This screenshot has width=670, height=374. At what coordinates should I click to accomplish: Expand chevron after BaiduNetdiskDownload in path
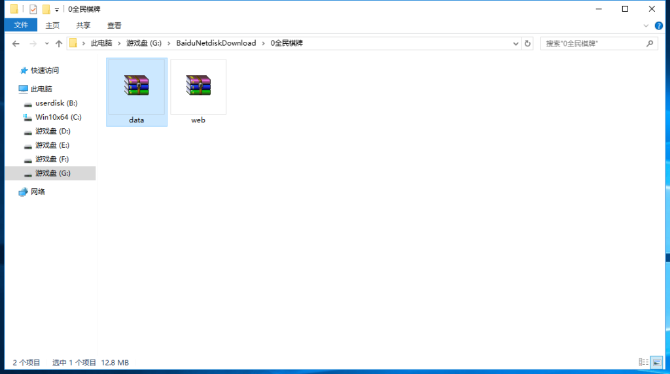click(263, 43)
